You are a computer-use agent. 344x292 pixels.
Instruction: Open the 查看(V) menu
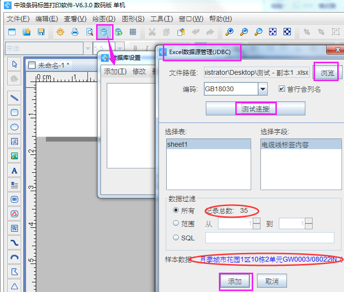tap(75, 19)
